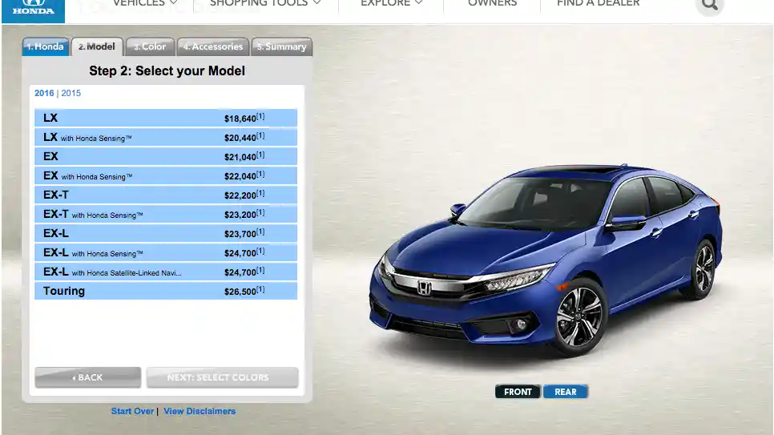Click Next: Select Colors button
Viewport: 774px width, 435px height.
tap(222, 377)
